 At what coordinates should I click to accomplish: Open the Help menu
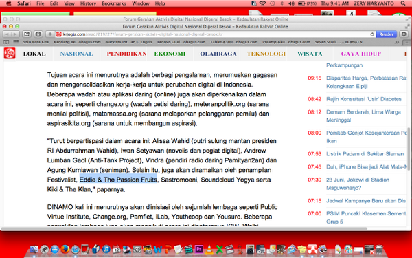click(160, 3)
